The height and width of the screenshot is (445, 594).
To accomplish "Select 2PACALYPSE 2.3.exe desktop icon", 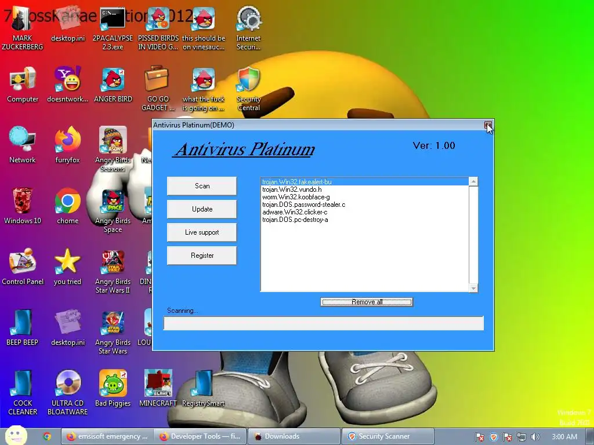I will (x=113, y=27).
